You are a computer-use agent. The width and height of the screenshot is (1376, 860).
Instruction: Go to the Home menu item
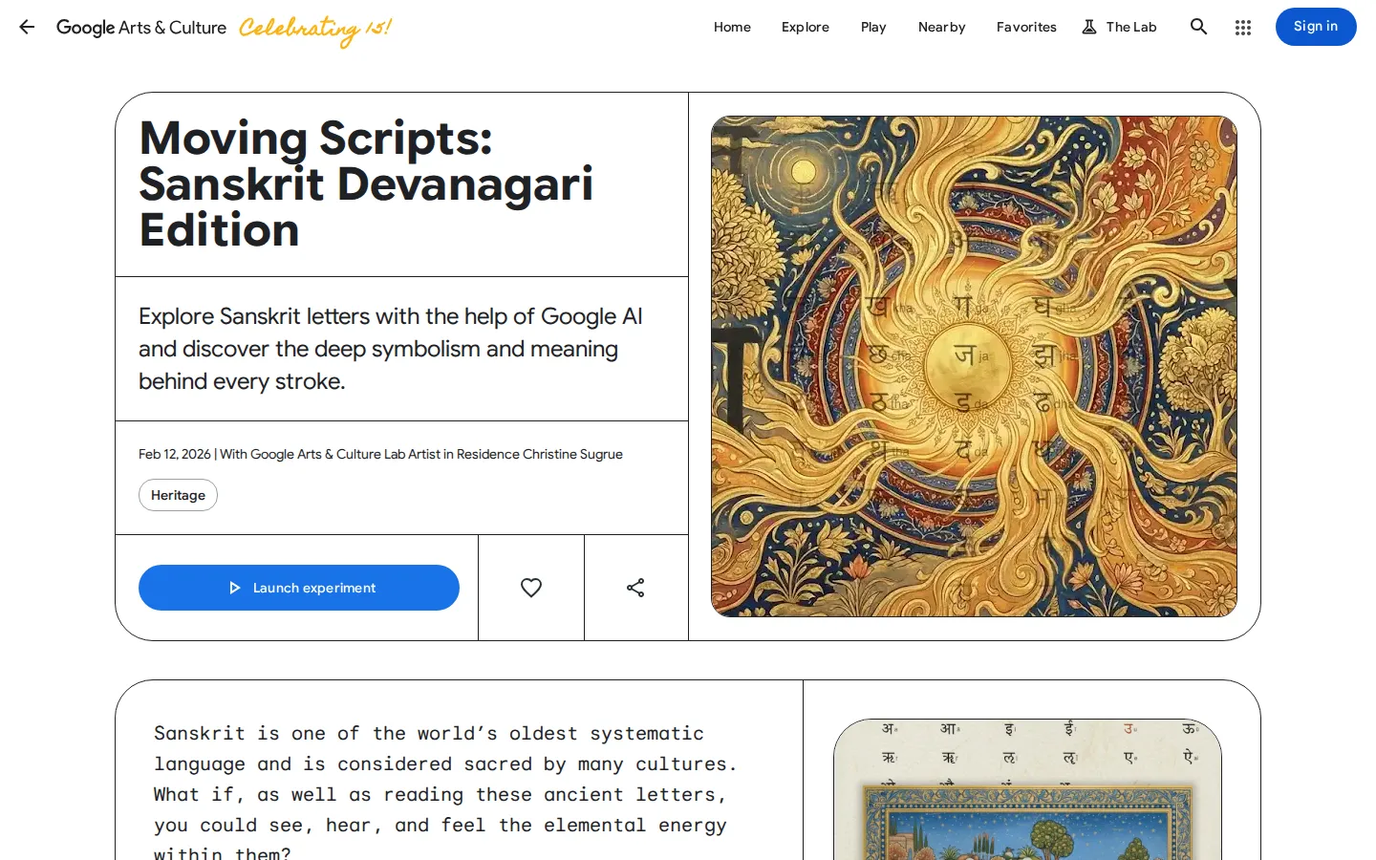tap(732, 27)
